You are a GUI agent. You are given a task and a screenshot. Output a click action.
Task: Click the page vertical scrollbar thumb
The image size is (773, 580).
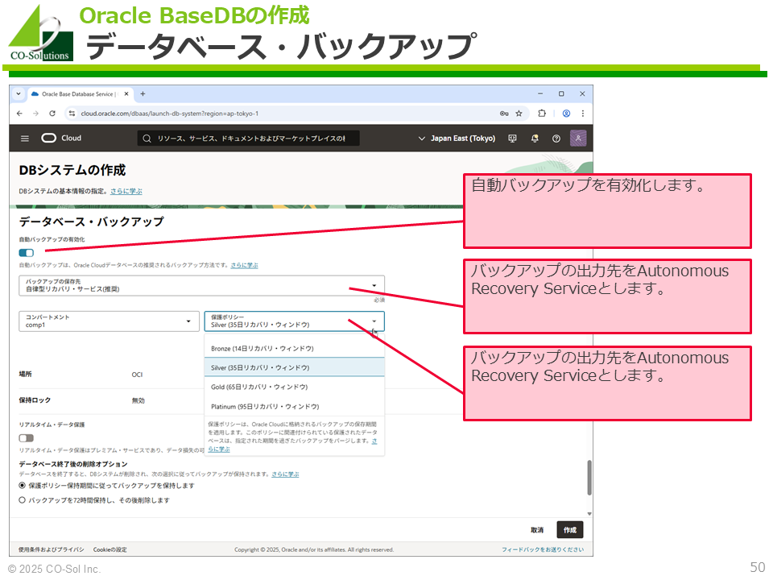589,478
